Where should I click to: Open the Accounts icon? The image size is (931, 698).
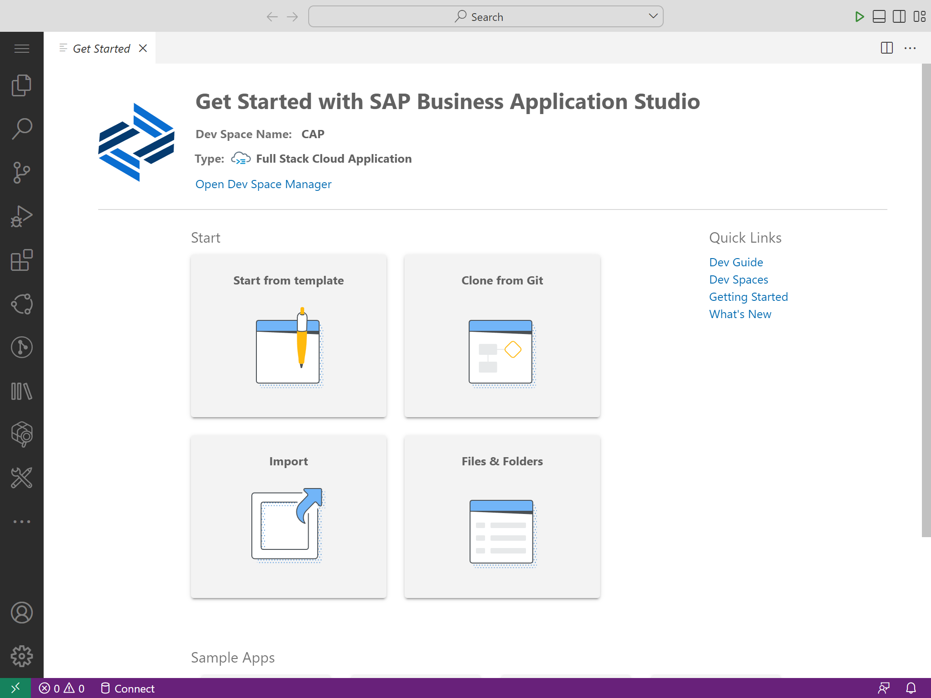21,613
